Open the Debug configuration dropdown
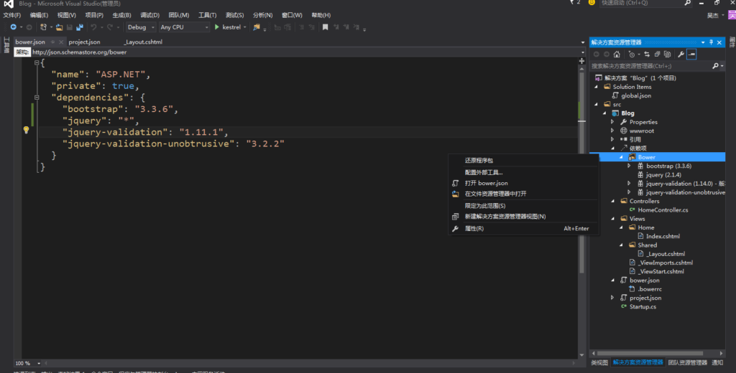The image size is (736, 373). point(141,27)
